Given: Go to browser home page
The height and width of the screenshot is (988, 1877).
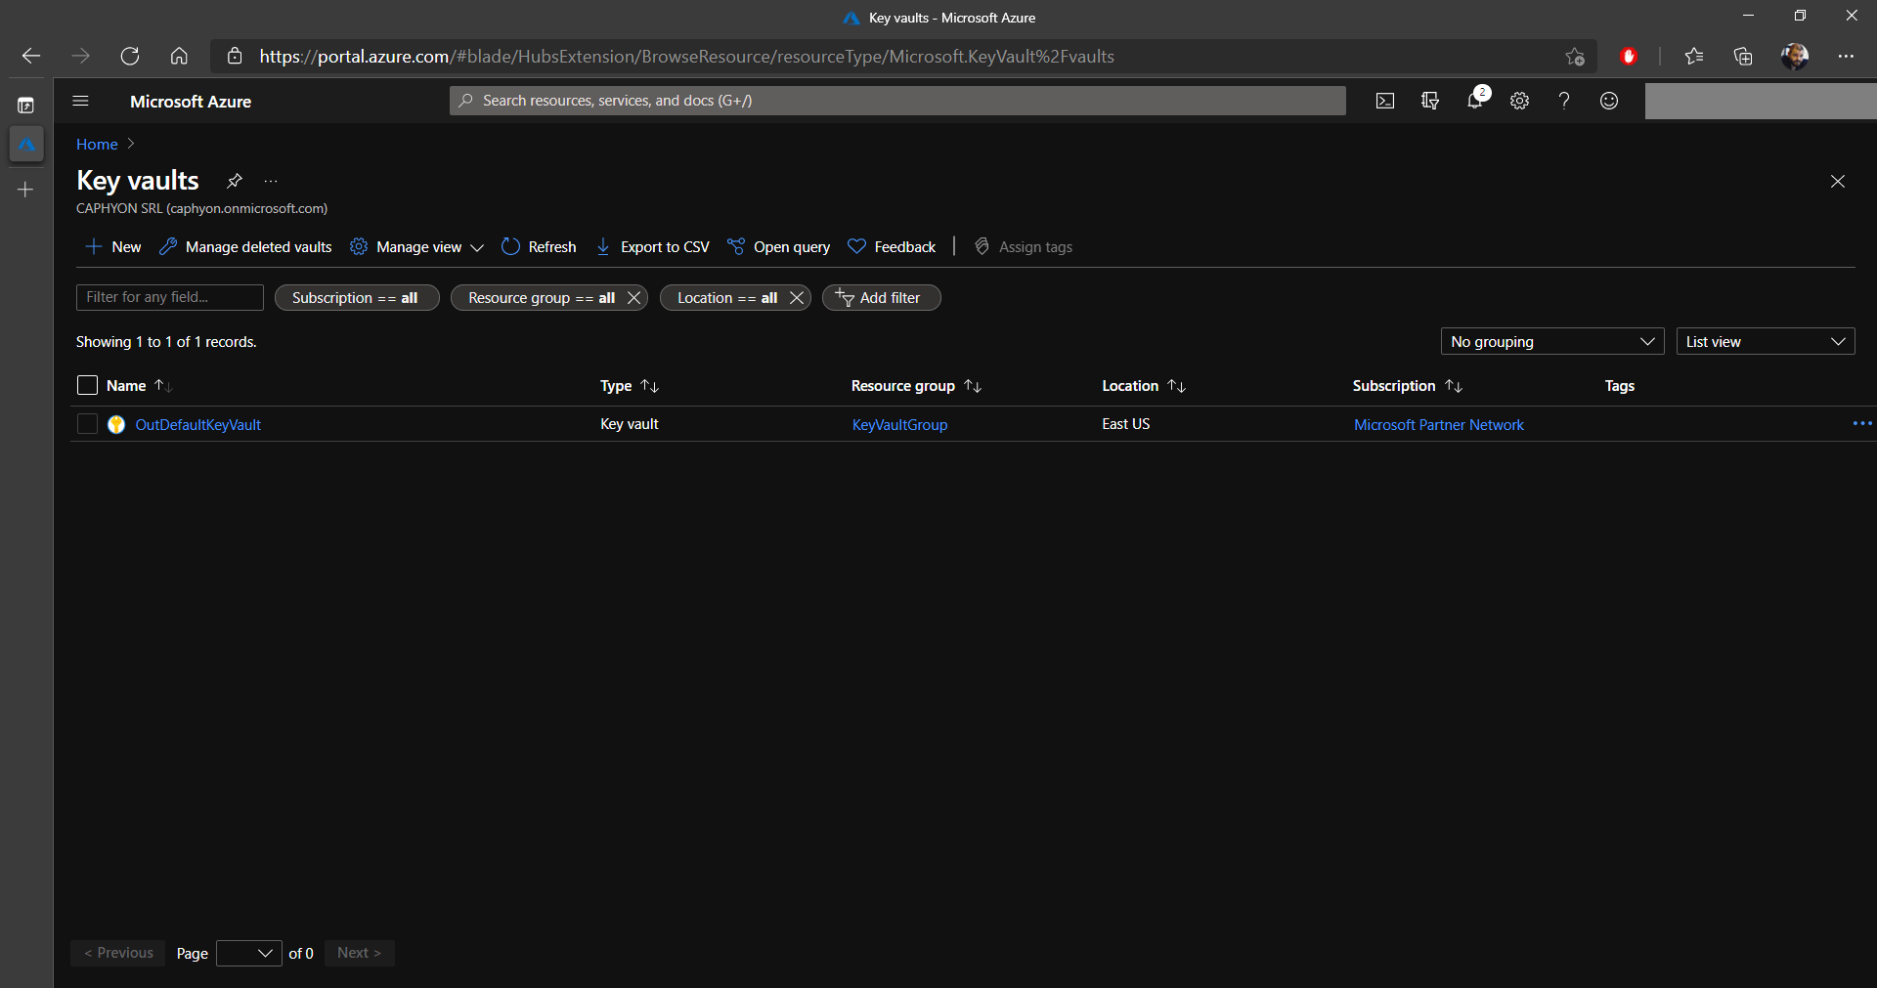Looking at the screenshot, I should [x=179, y=57].
